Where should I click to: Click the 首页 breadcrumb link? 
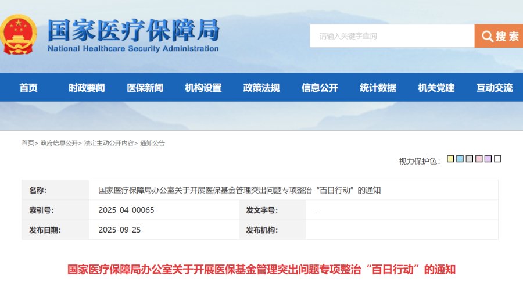pos(28,143)
